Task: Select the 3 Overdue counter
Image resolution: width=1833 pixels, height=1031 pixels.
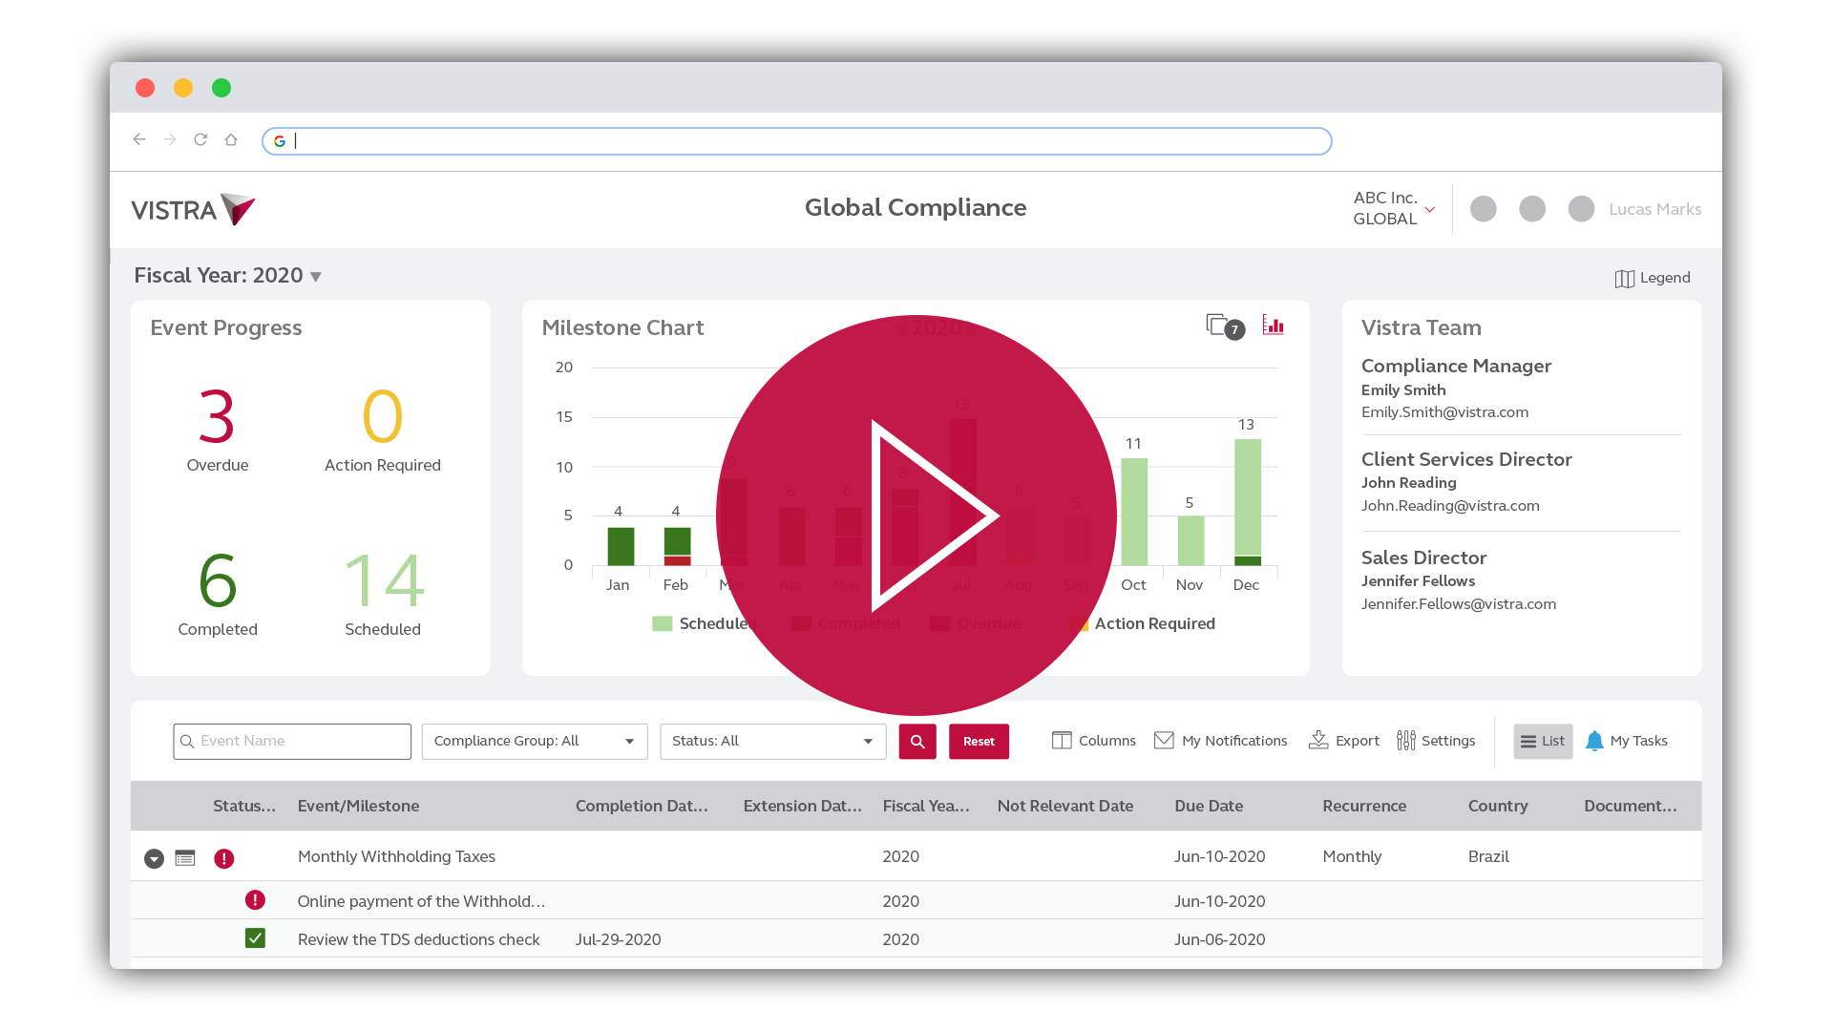Action: tap(218, 429)
